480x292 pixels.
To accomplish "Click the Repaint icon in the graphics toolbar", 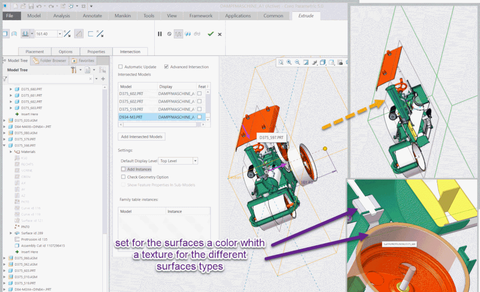I will 306,62.
